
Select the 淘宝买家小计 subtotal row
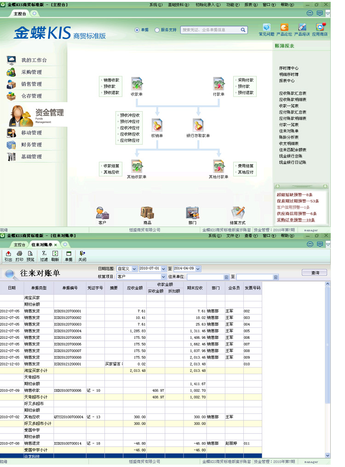click(131, 370)
